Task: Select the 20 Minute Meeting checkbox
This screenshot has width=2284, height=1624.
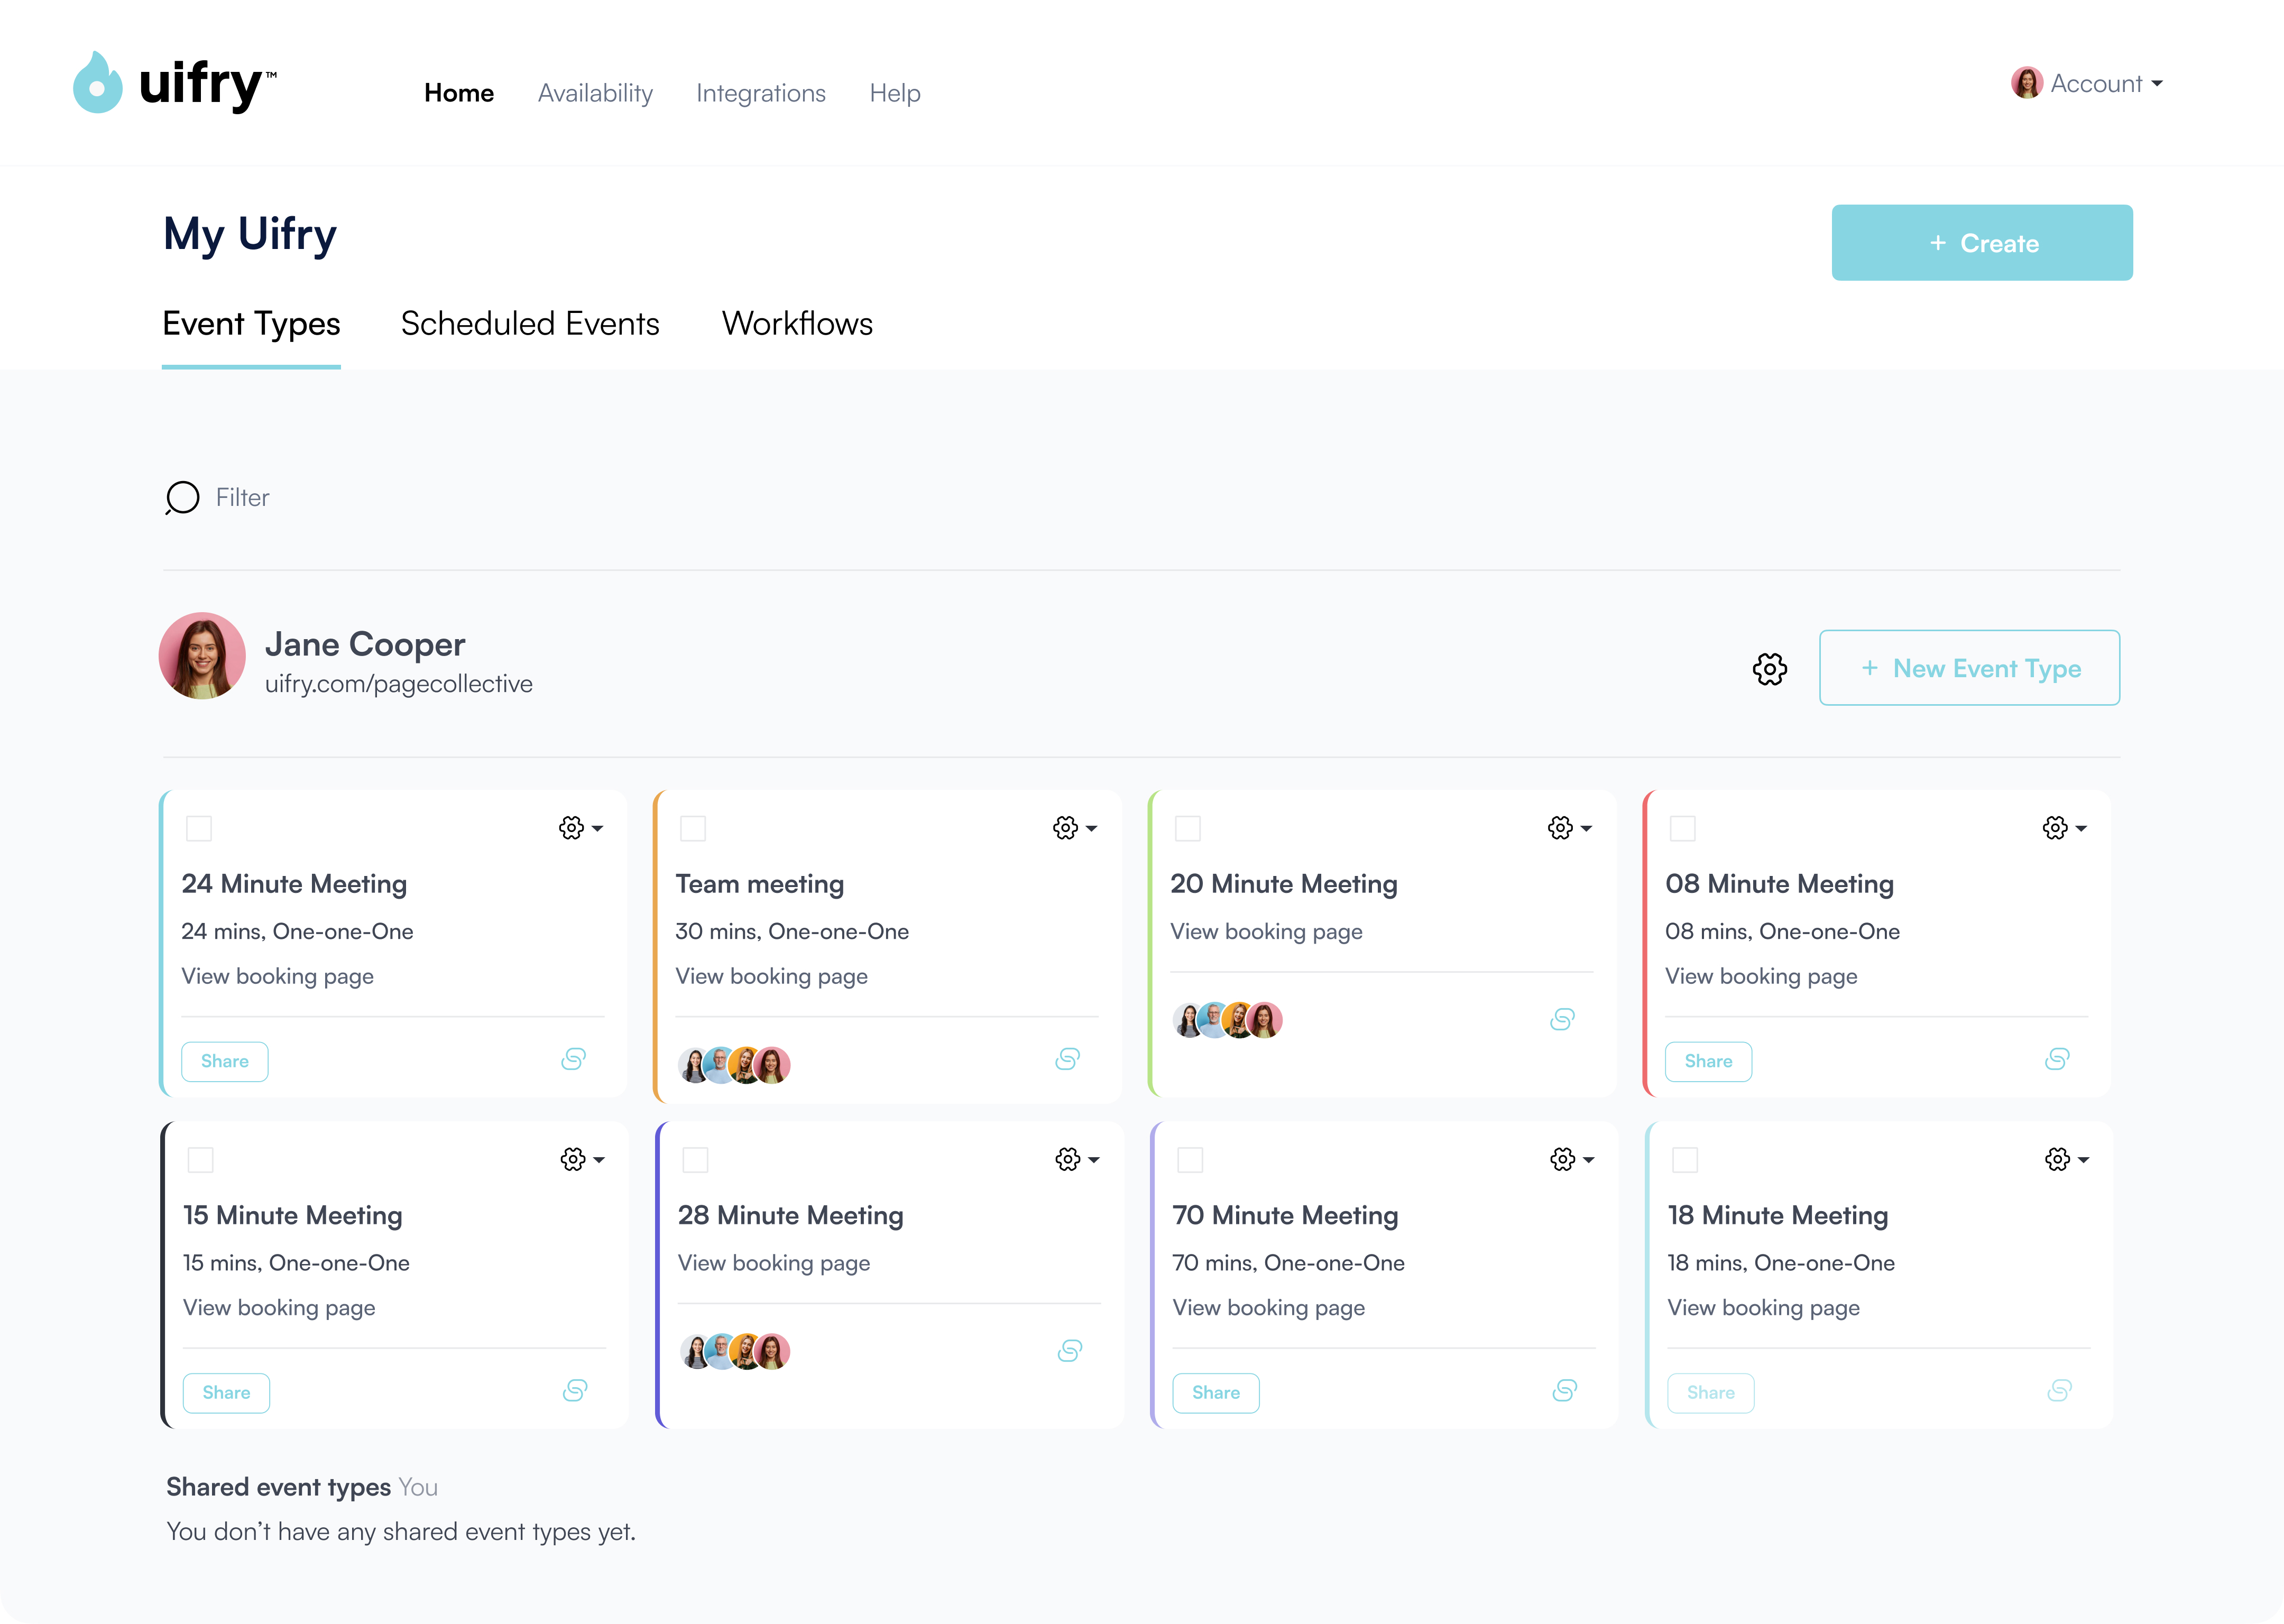Action: [1188, 828]
